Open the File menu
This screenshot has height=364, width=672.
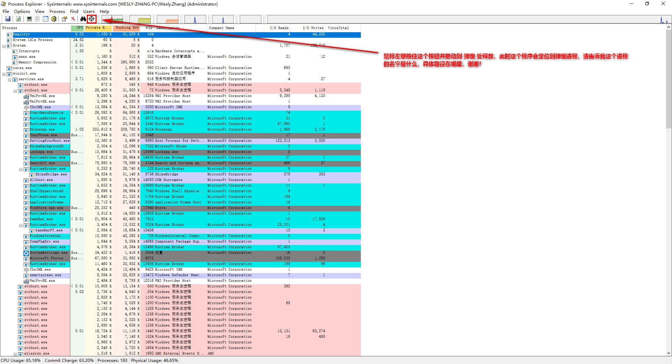(6, 11)
